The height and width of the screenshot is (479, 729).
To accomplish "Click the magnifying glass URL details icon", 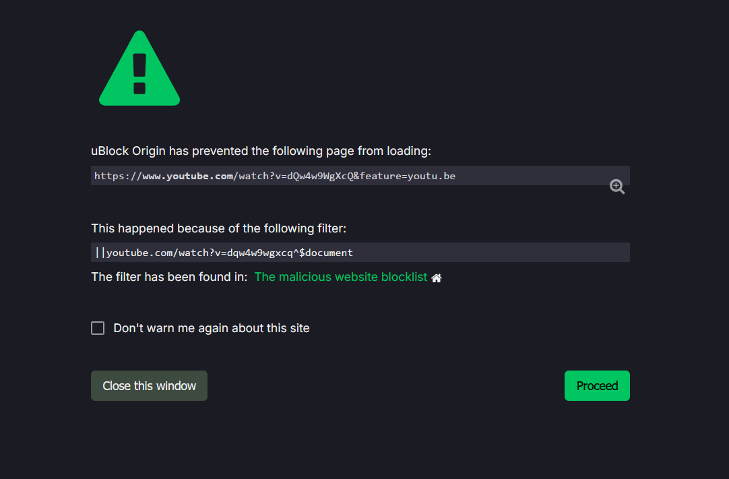I will [x=616, y=187].
